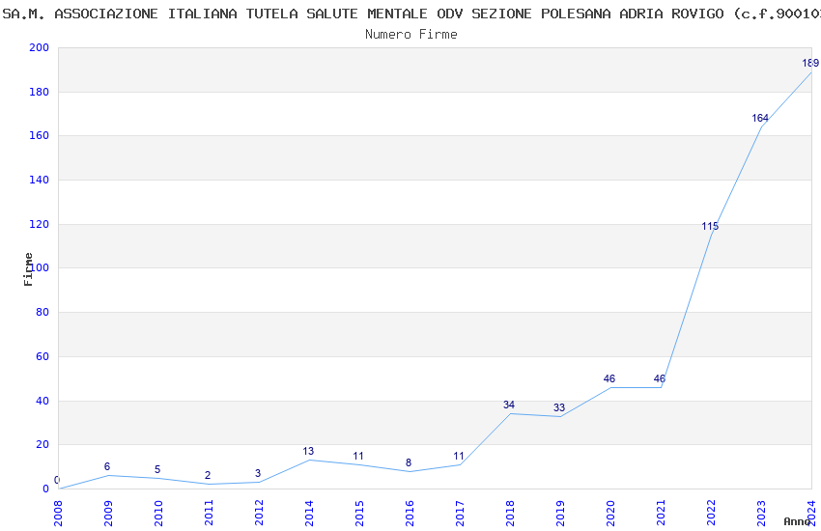
Task: Click the x-axis year label 2011
Action: point(209,514)
